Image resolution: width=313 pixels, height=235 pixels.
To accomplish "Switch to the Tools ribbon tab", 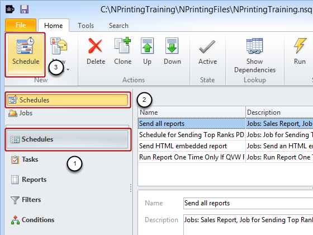I will click(86, 26).
